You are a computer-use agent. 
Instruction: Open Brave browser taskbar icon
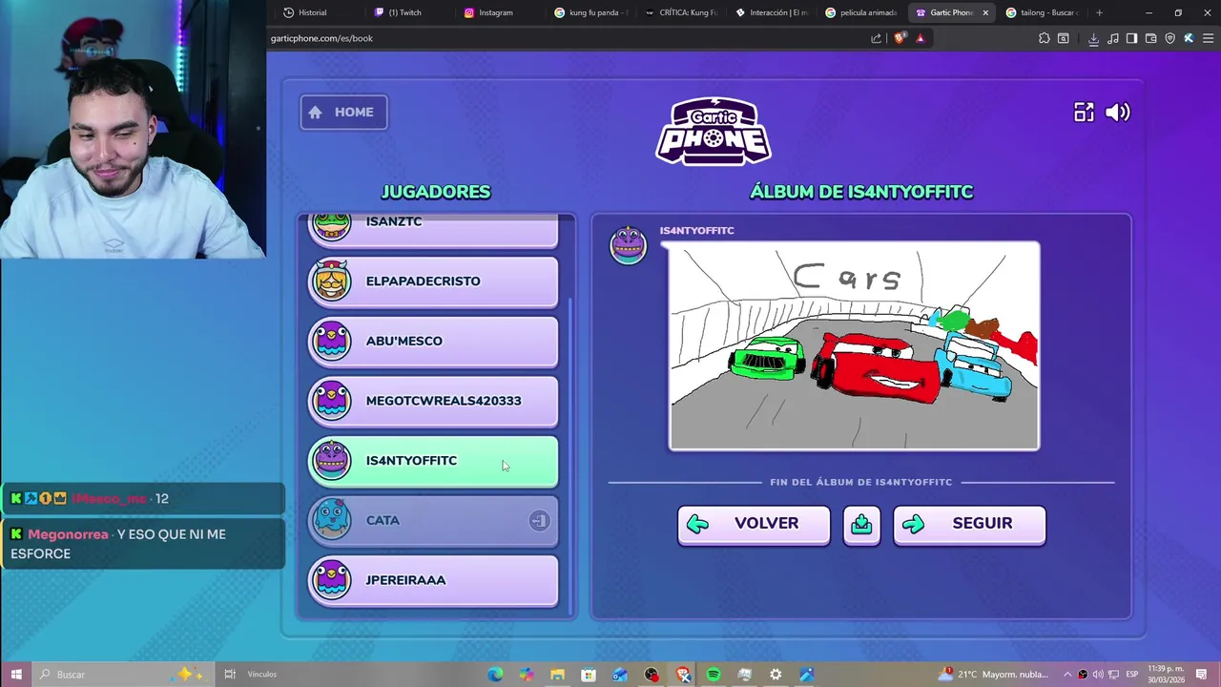pyautogui.click(x=682, y=675)
